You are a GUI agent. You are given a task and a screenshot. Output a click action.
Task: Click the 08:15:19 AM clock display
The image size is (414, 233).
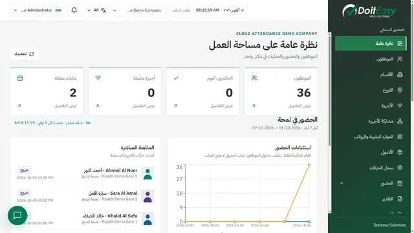tap(207, 10)
